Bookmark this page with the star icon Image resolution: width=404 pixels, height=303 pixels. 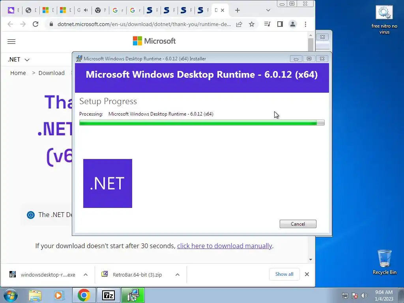tap(252, 24)
